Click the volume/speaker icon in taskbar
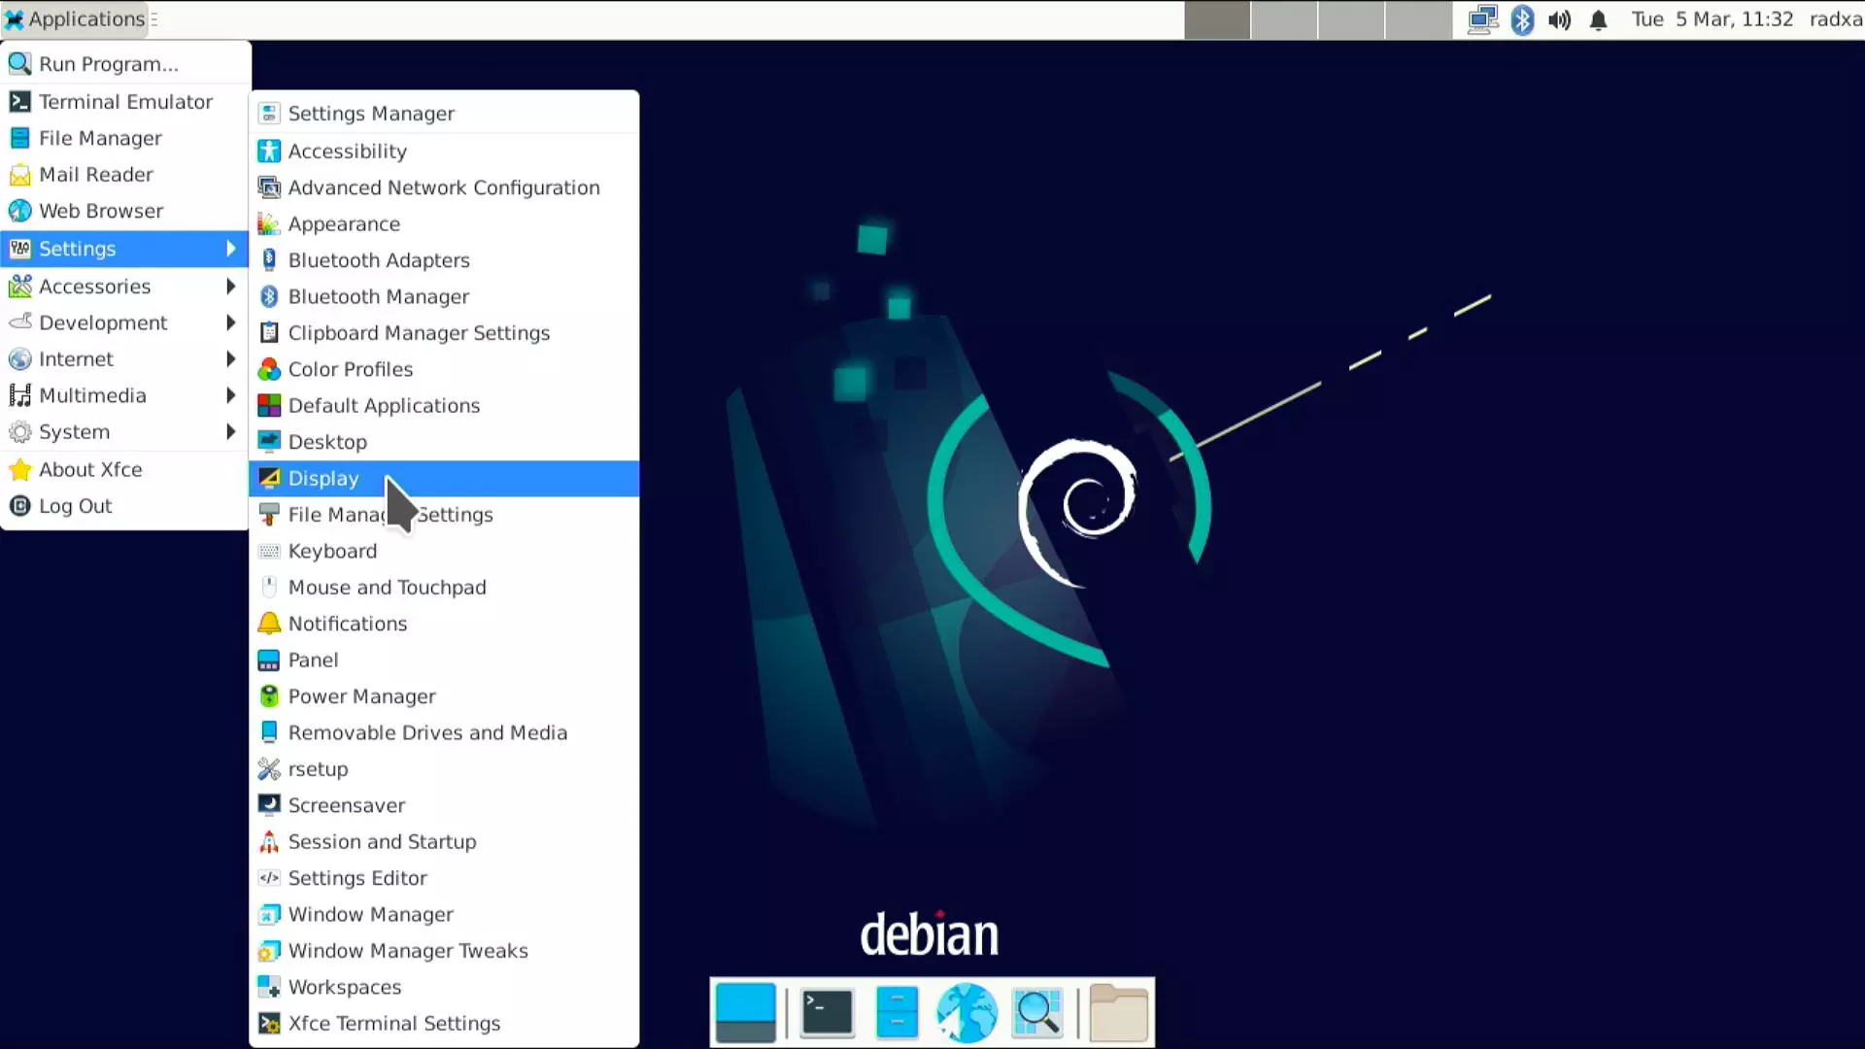 (x=1560, y=17)
